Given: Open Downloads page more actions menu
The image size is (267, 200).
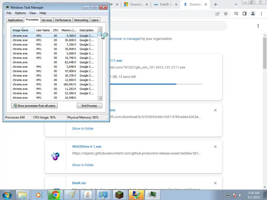Looking at the screenshot, I should (x=258, y=26).
